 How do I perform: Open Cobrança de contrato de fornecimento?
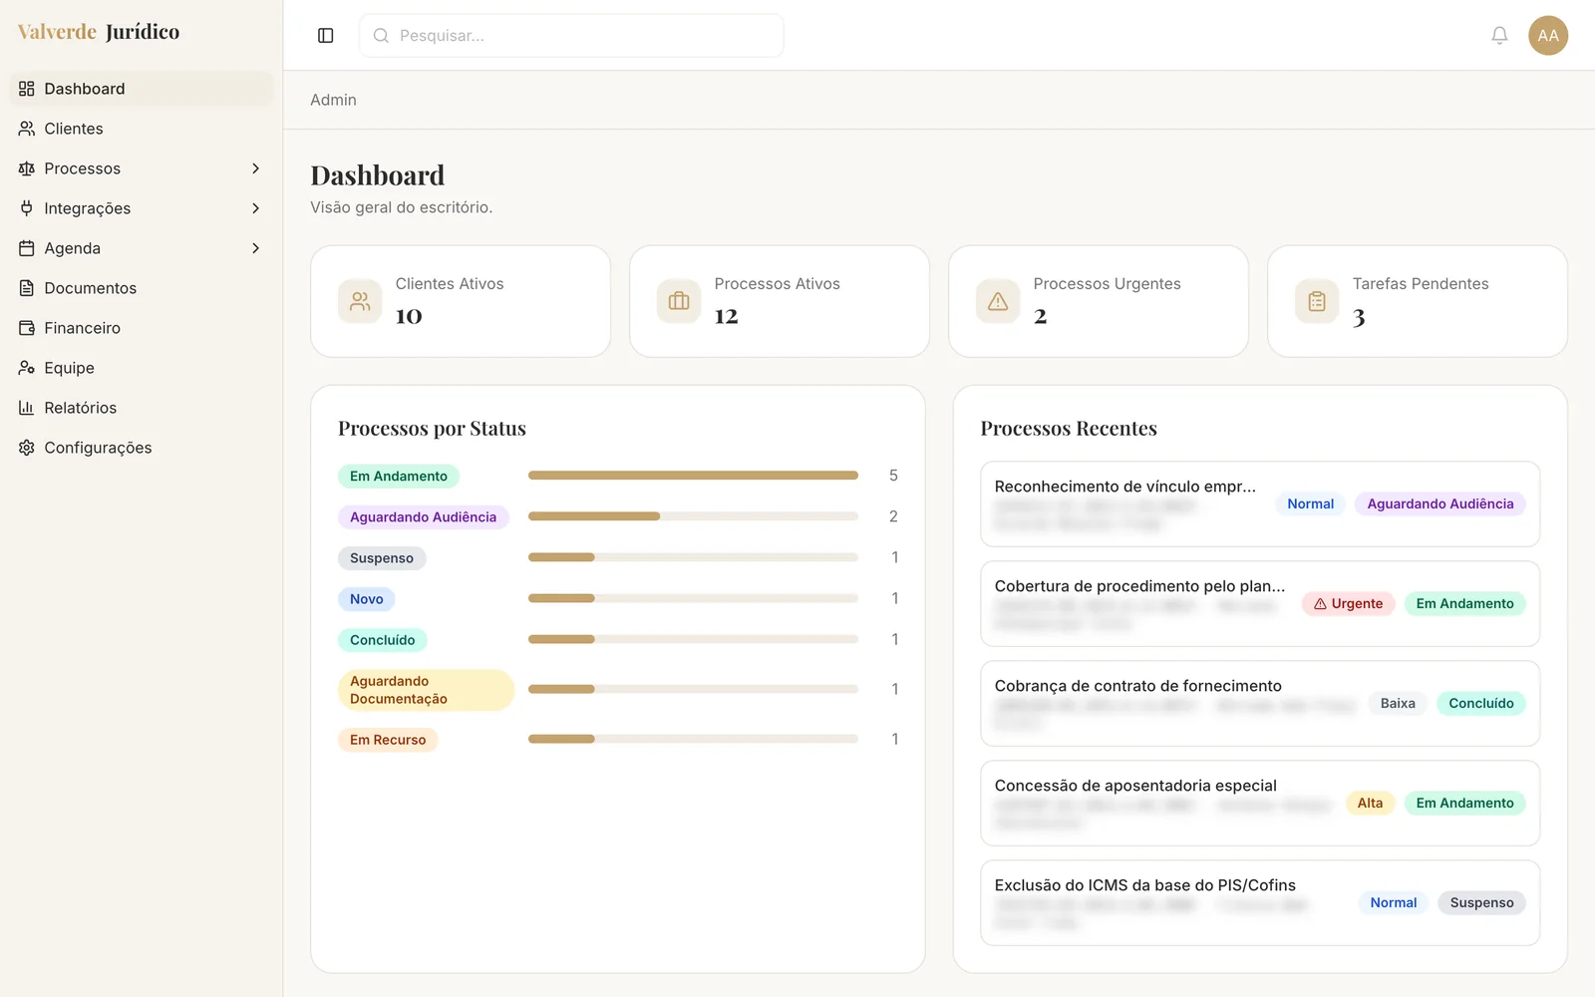coord(1260,703)
